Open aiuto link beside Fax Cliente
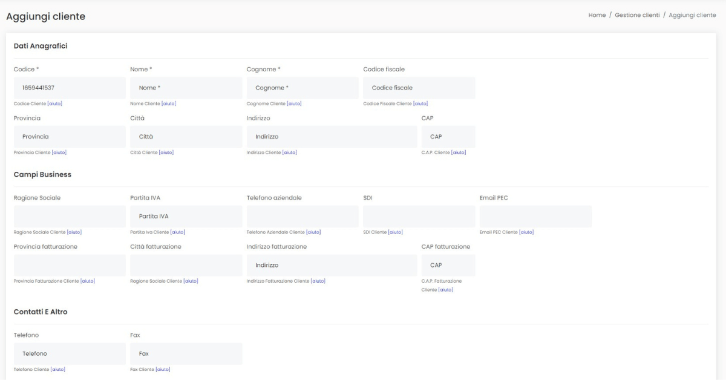This screenshot has height=380, width=726. coord(162,369)
